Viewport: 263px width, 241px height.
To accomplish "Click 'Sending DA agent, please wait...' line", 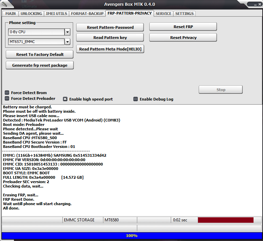I will 34,133.
